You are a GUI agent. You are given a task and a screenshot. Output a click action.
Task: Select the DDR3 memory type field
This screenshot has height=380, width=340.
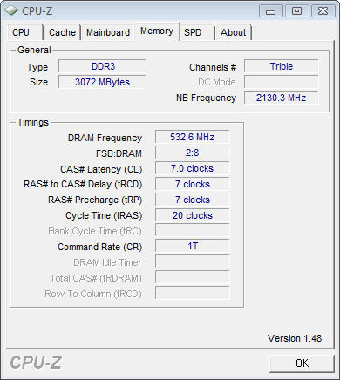point(102,66)
